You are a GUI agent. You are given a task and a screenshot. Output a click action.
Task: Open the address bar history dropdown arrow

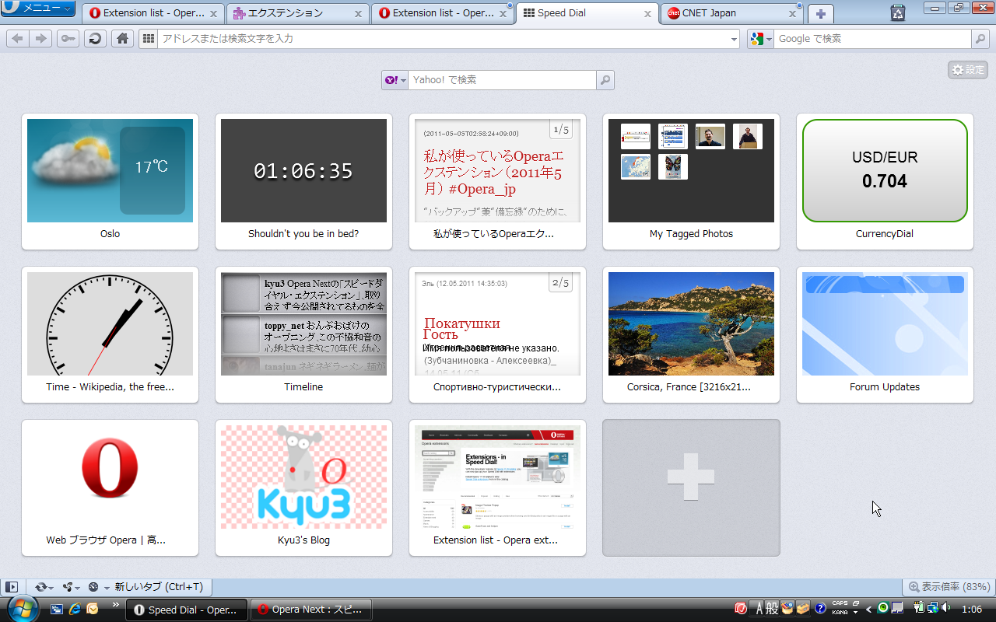pyautogui.click(x=734, y=39)
